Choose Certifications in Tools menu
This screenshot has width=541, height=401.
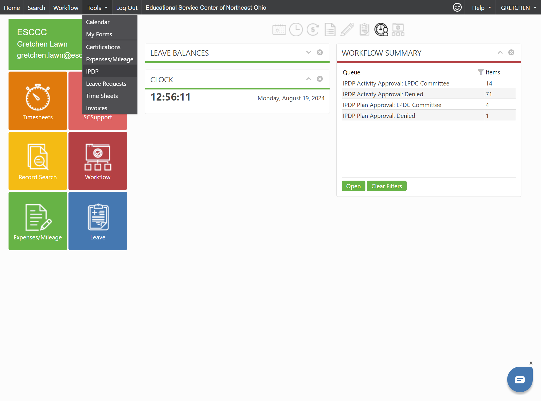(x=110, y=47)
